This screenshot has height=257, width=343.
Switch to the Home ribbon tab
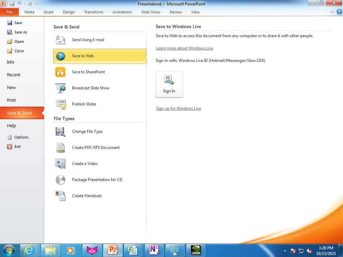coord(29,12)
